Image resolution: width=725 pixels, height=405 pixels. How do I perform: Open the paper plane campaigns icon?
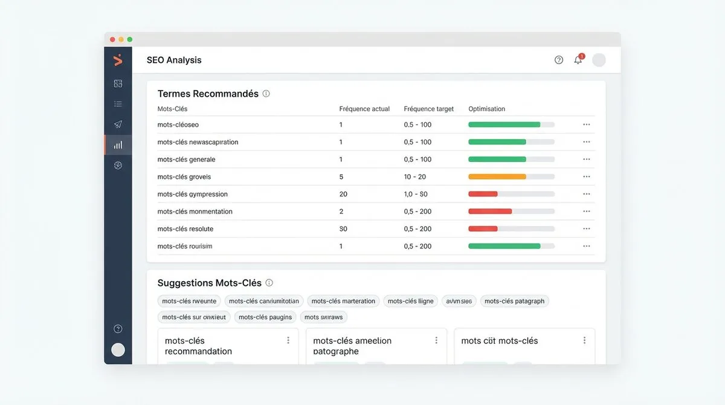118,125
